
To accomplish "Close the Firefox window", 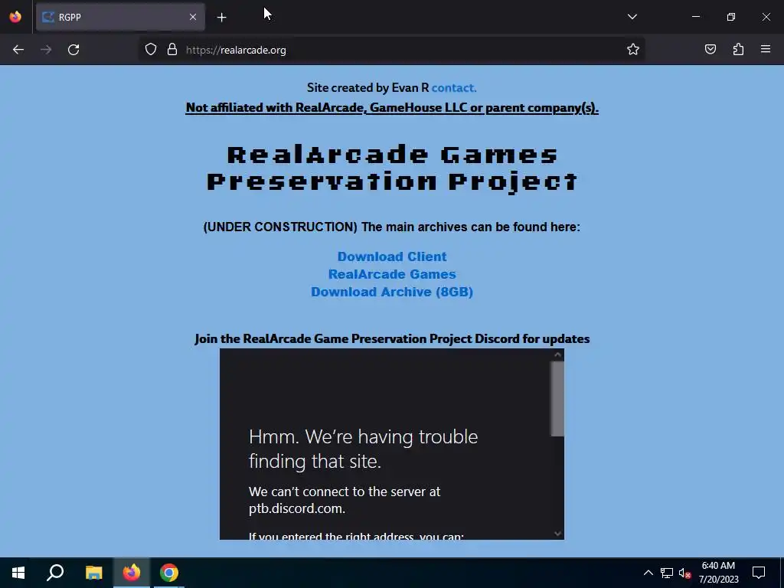I will click(x=766, y=17).
